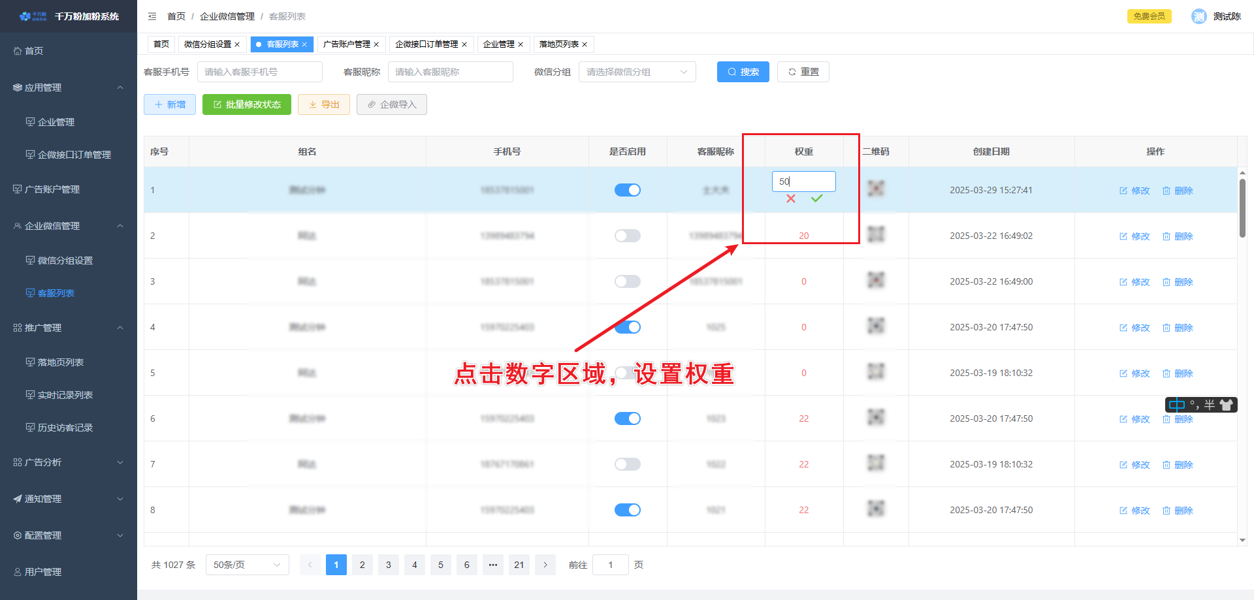Cancel weight edit with red X
The height and width of the screenshot is (600, 1254).
(791, 198)
